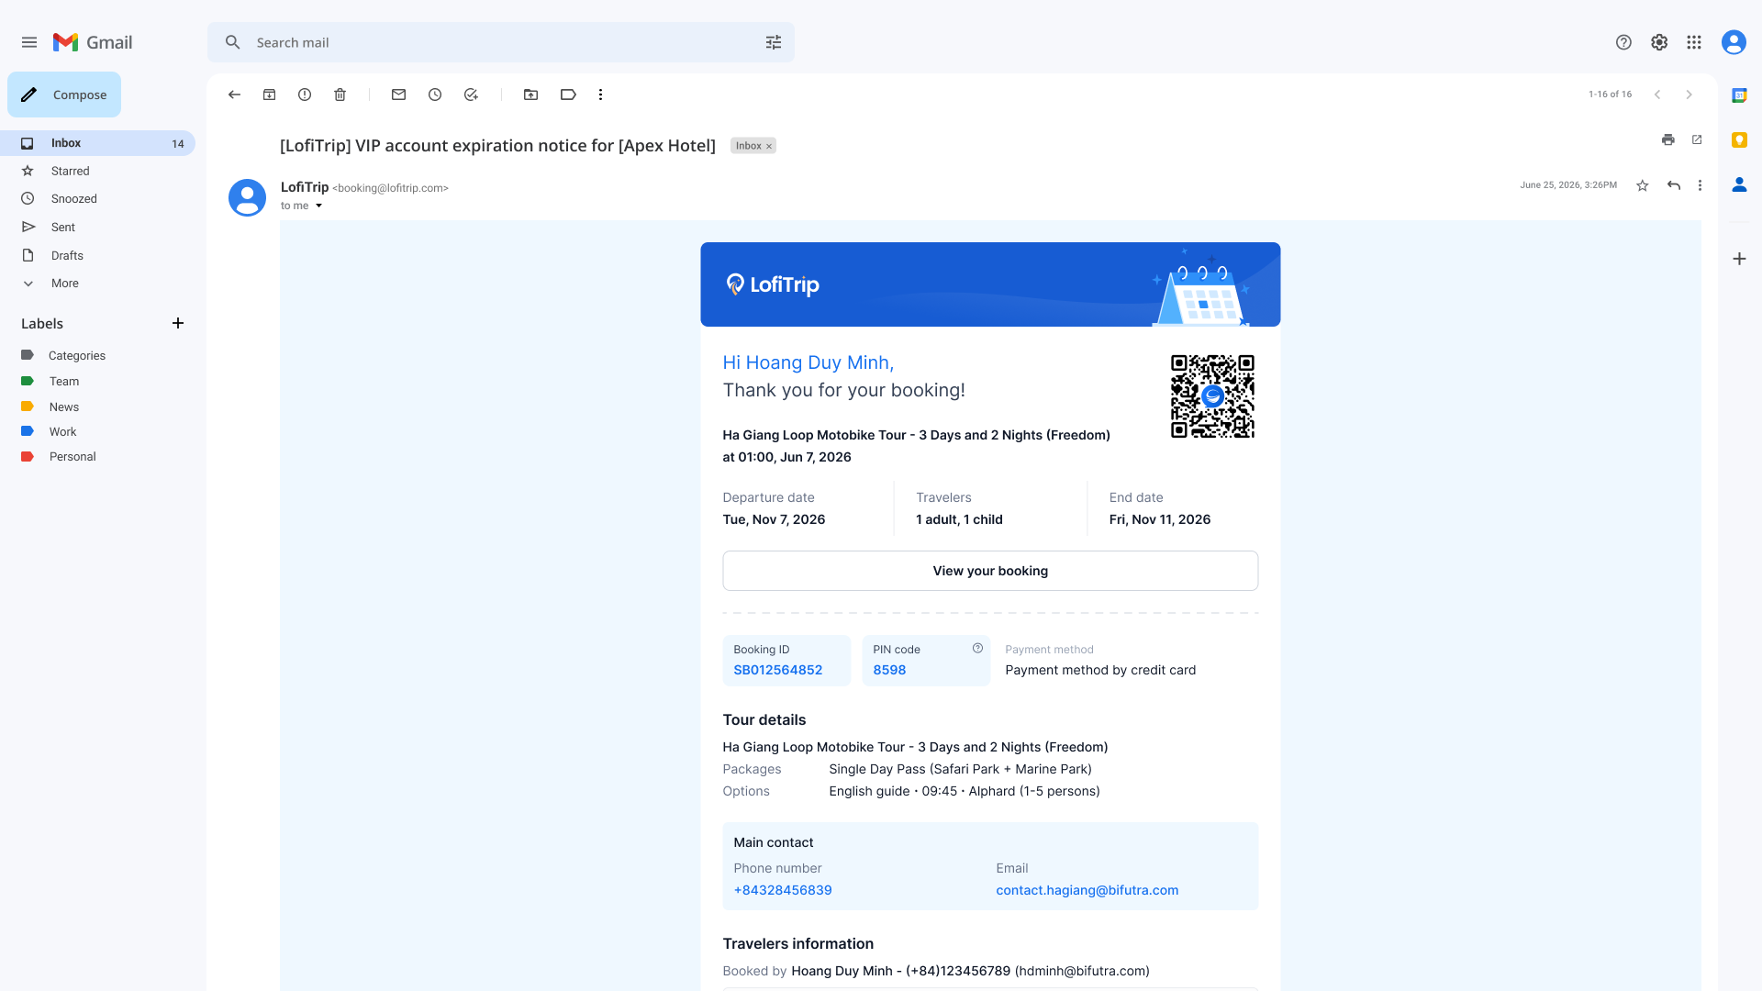Print all messages
This screenshot has width=1762, height=991.
click(x=1668, y=139)
